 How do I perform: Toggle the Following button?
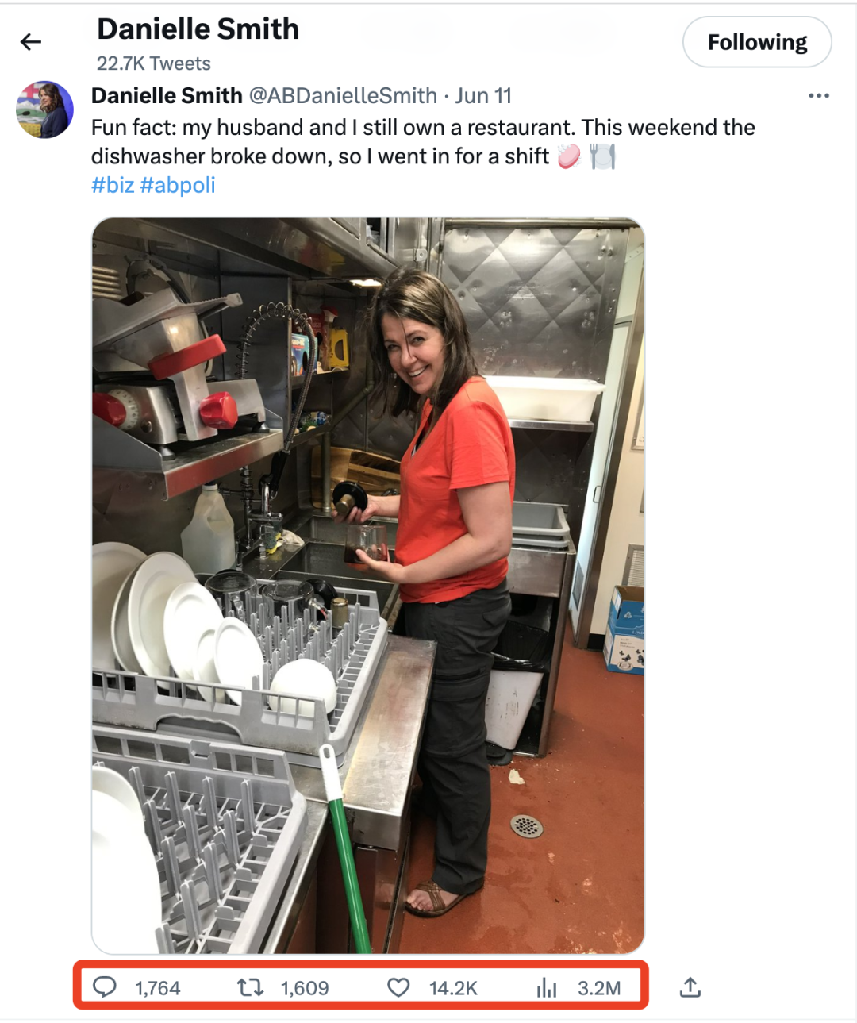click(757, 42)
